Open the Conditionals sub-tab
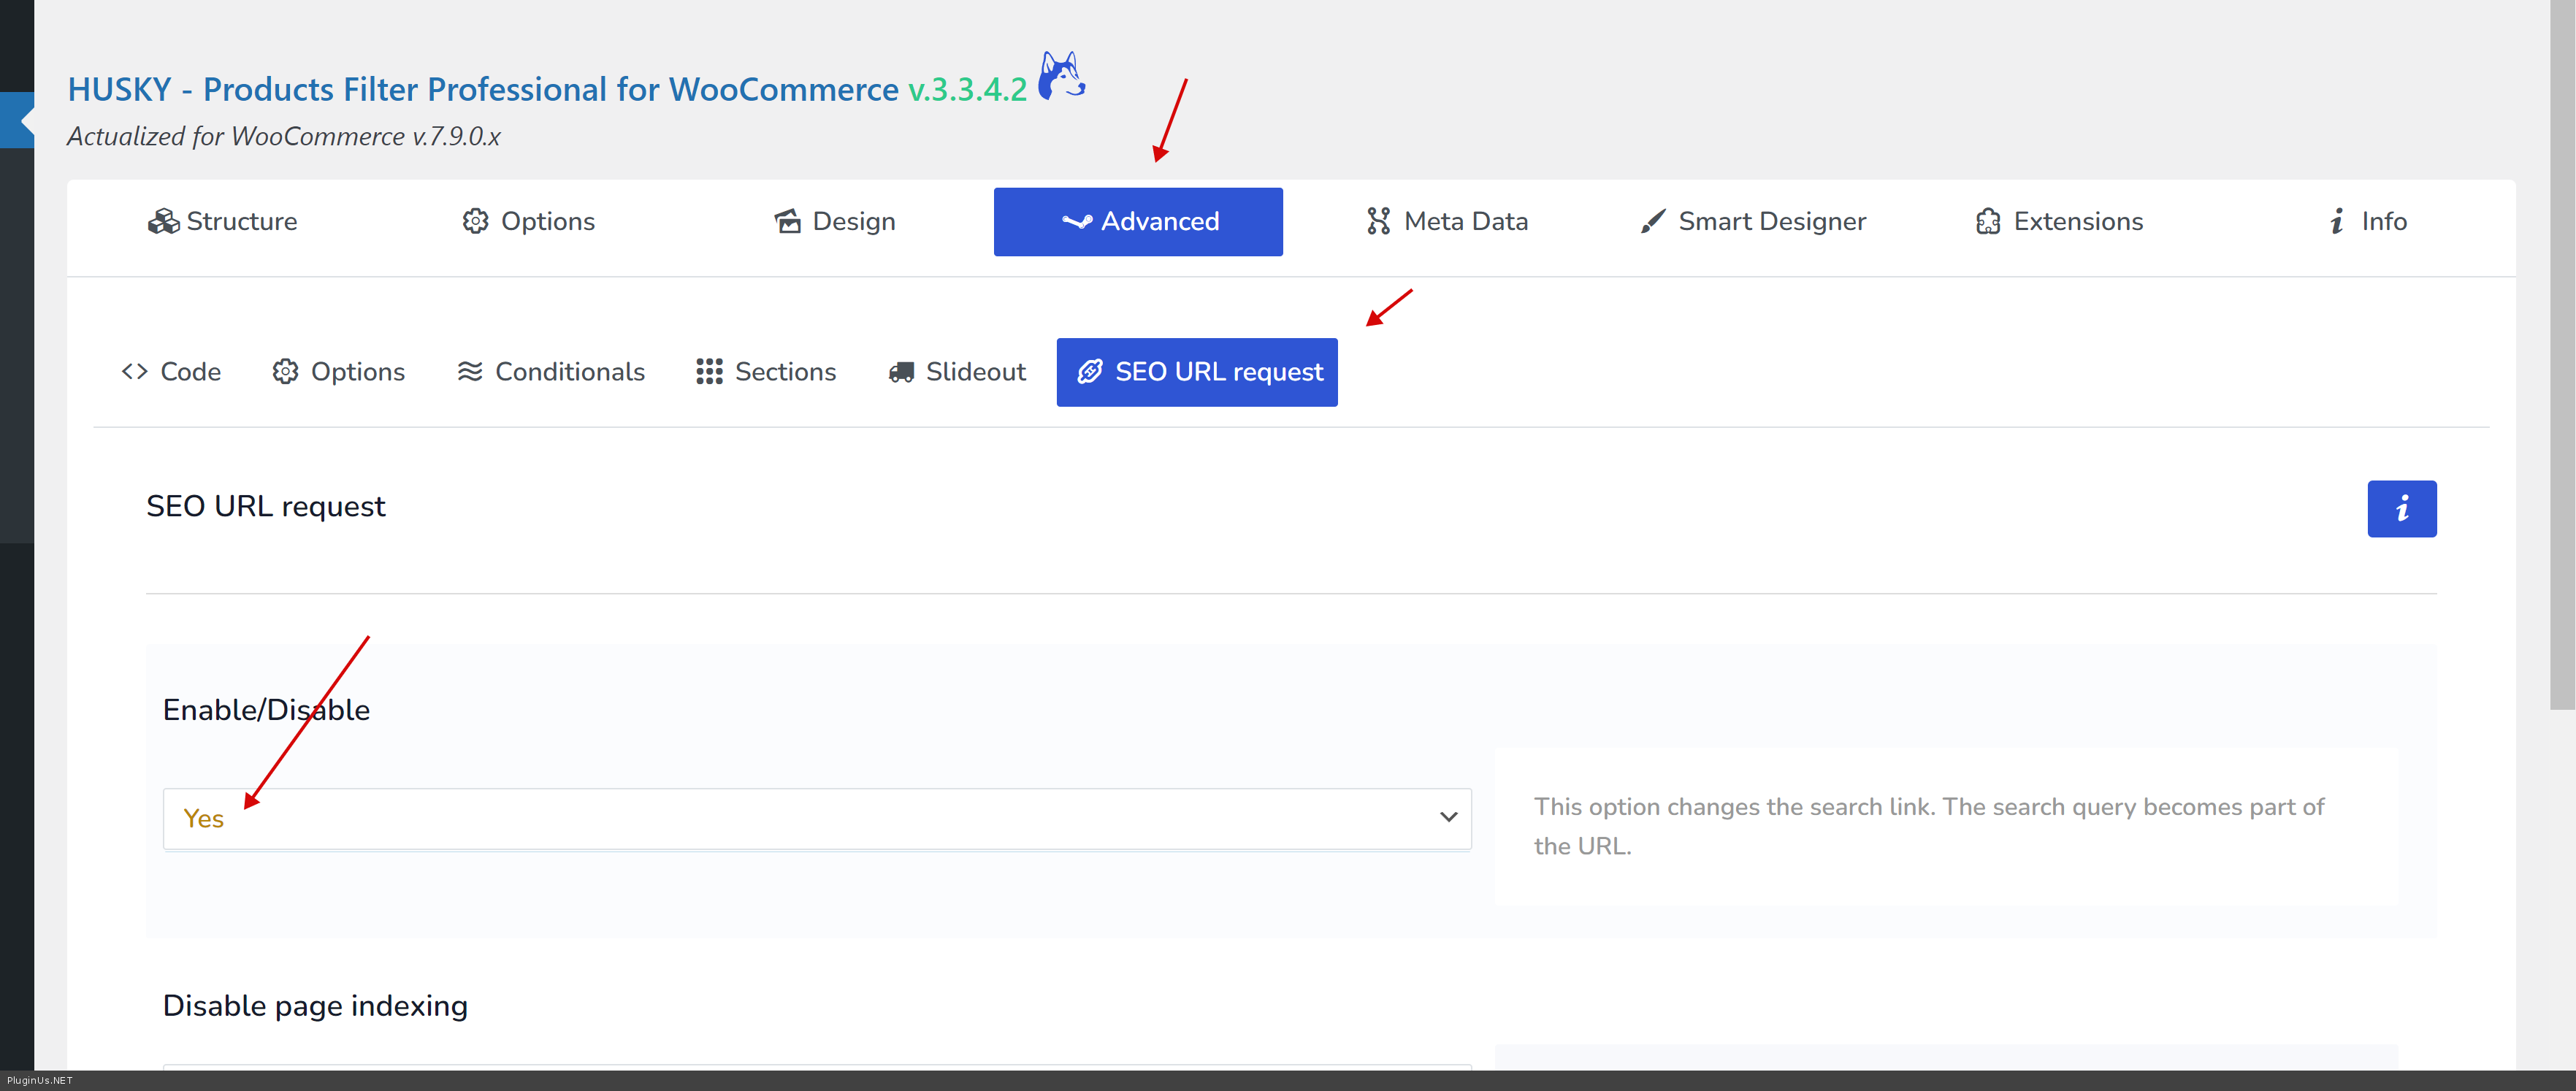The image size is (2576, 1091). click(551, 372)
